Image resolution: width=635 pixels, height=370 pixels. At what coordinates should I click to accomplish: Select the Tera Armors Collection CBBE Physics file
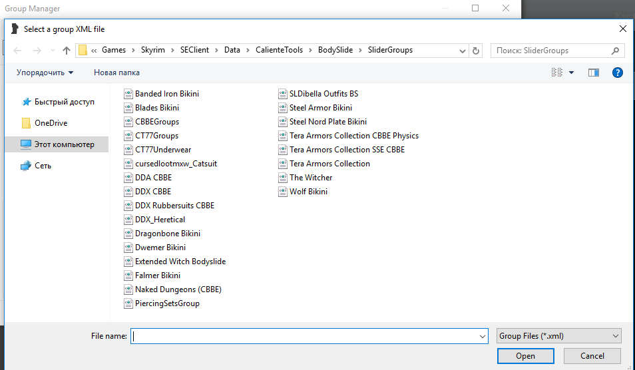(x=353, y=136)
